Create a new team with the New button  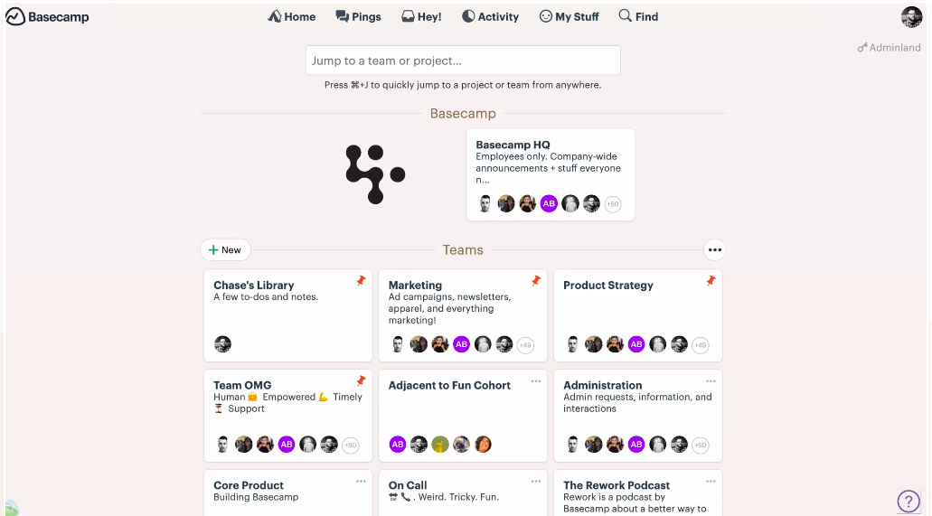[x=225, y=249]
